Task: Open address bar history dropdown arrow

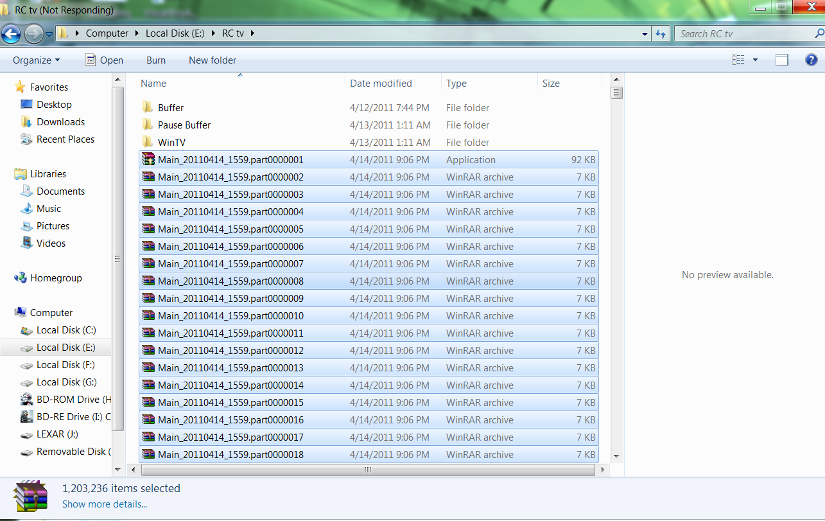Action: tap(644, 33)
